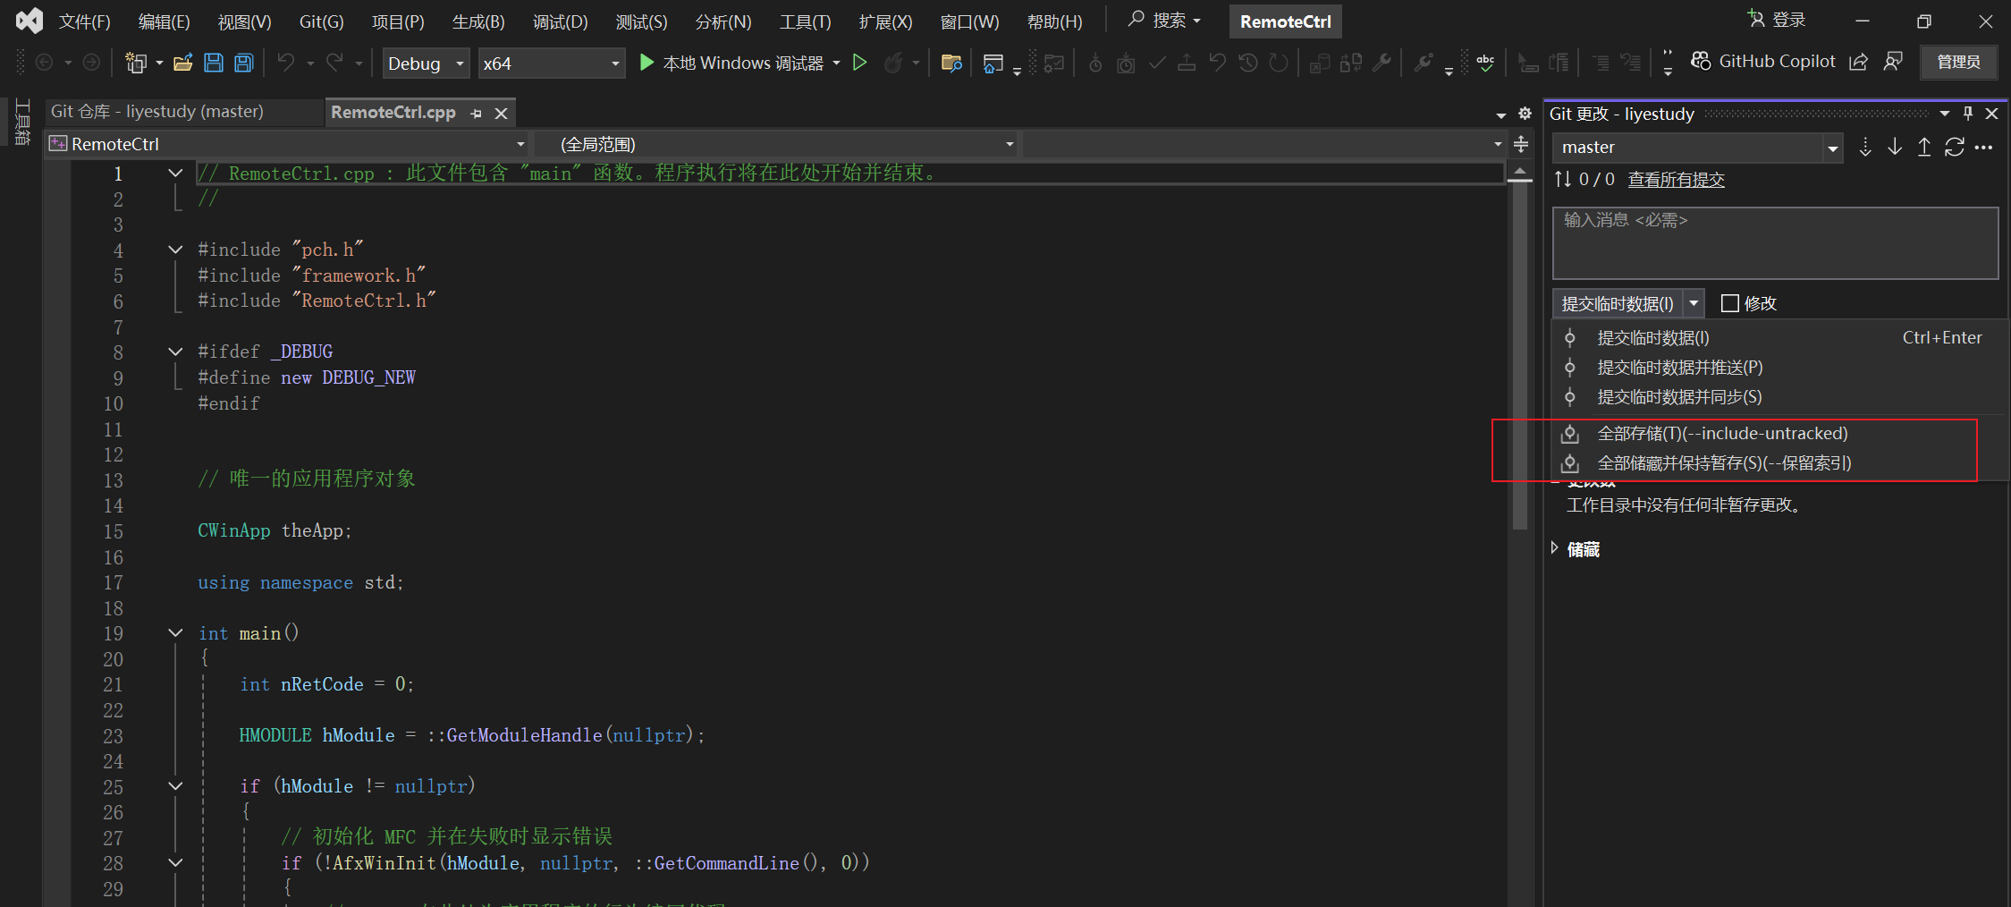Pin the Git Changes panel
2011x907 pixels.
[1967, 114]
